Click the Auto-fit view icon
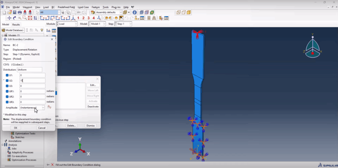 30,18
